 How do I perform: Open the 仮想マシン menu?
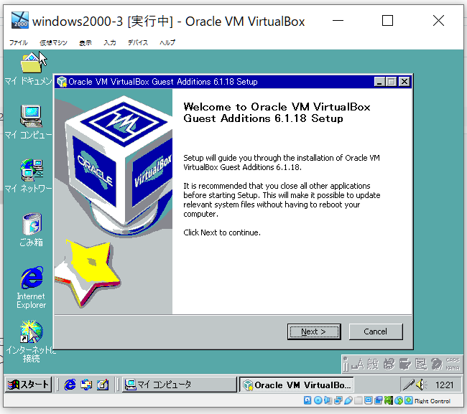coord(53,42)
